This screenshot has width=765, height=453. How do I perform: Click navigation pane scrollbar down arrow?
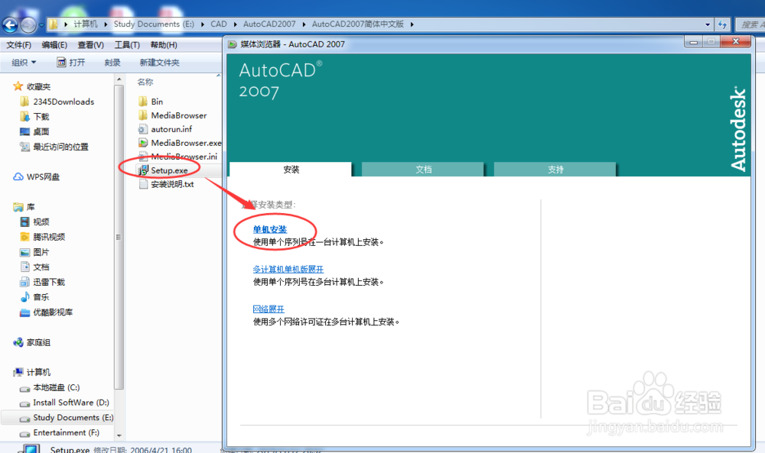(x=119, y=435)
